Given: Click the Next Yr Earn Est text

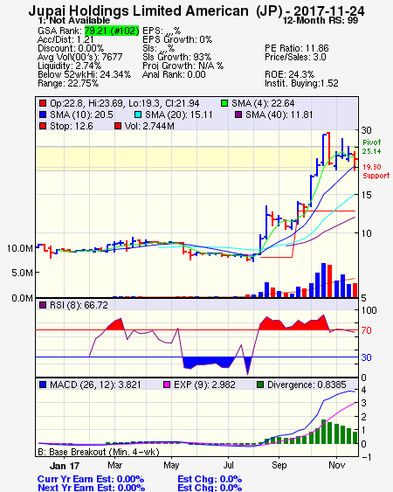Looking at the screenshot, I should tap(92, 488).
